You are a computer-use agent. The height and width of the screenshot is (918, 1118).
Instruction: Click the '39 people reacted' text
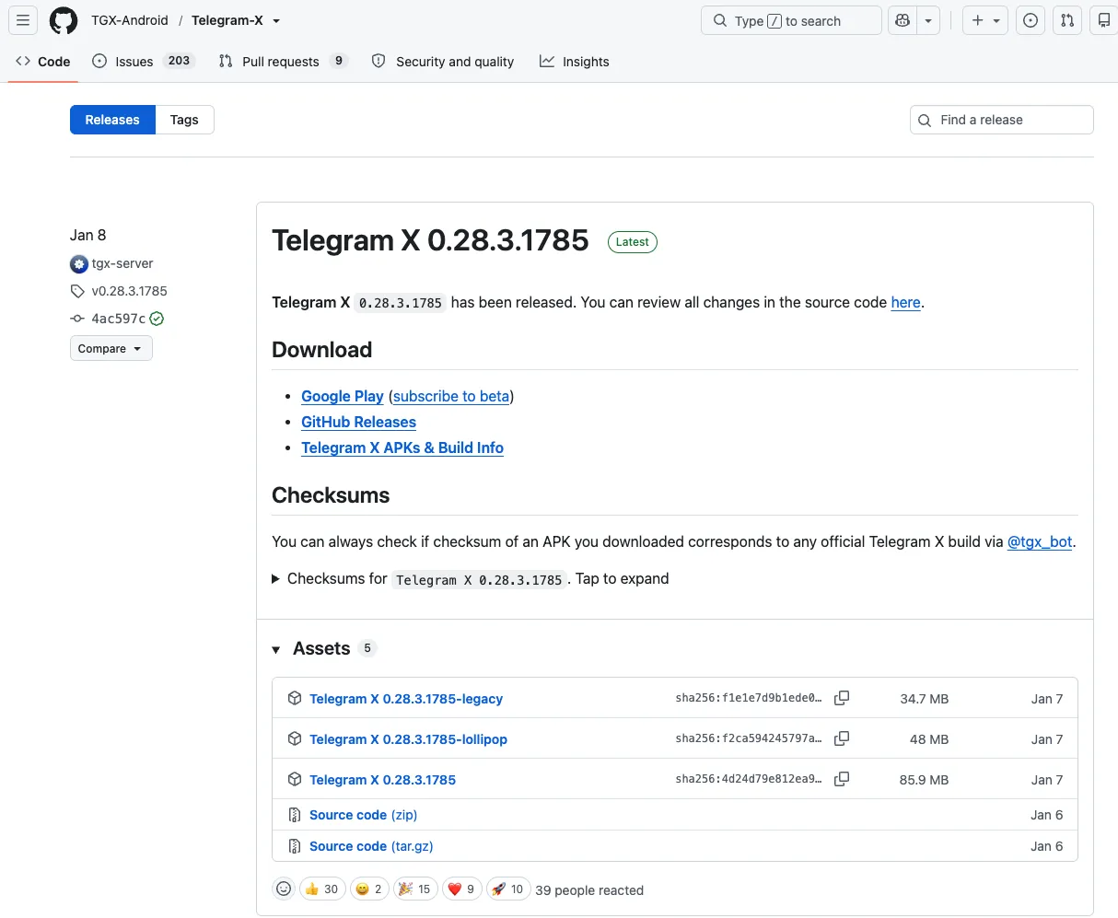point(589,890)
